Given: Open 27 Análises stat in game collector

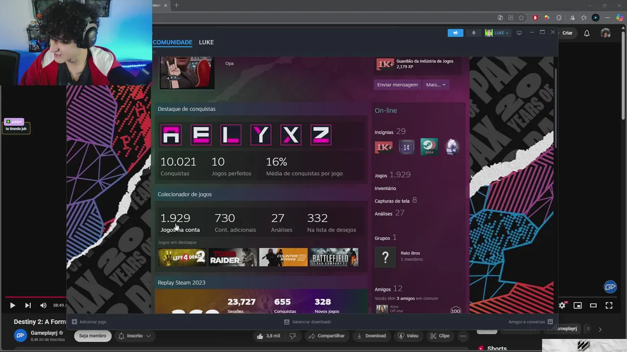Looking at the screenshot, I should [282, 222].
